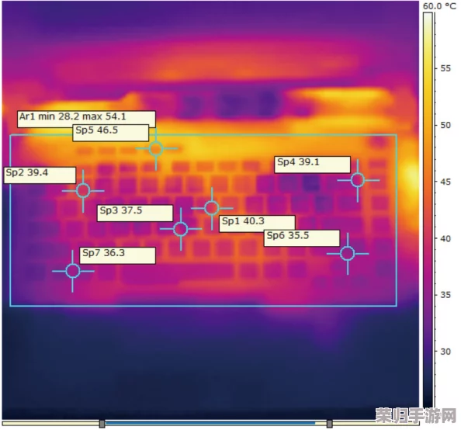The image size is (461, 430).
Task: Select the Sp6 35.5 temperature label
Action: click(302, 238)
